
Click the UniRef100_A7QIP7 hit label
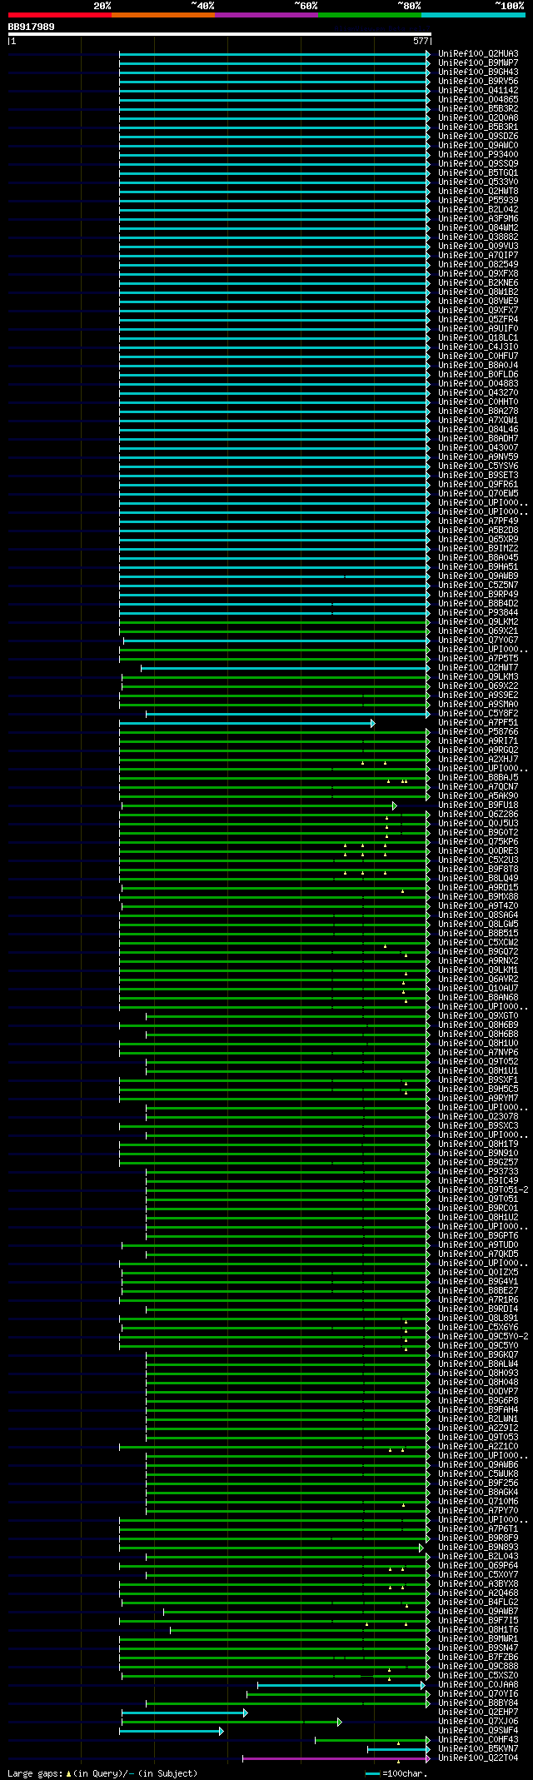478,256
